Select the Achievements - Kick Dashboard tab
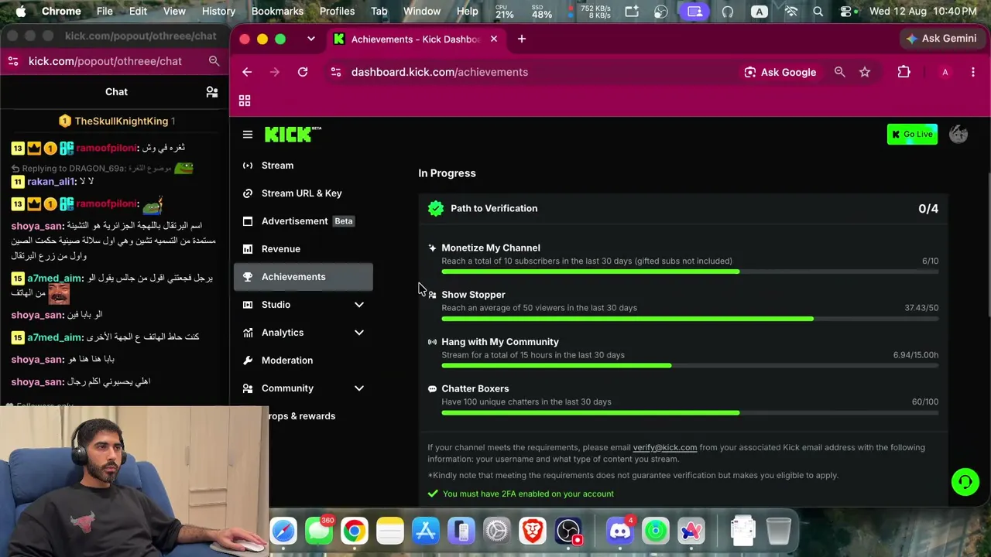The image size is (991, 557). coord(416,39)
